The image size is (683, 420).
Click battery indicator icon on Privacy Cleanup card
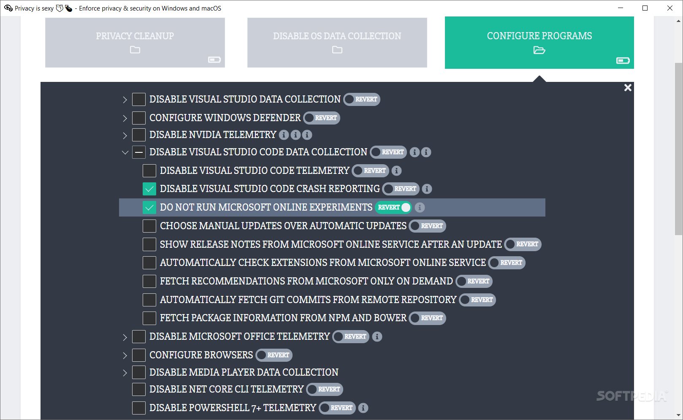tap(214, 60)
